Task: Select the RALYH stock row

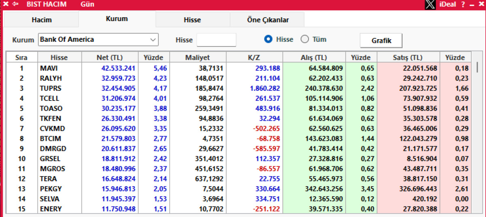Action: (x=239, y=78)
